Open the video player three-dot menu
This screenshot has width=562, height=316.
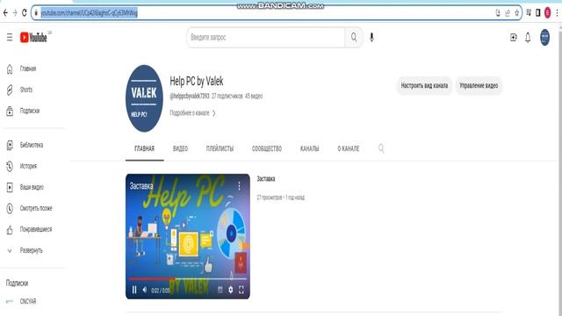coord(239,185)
